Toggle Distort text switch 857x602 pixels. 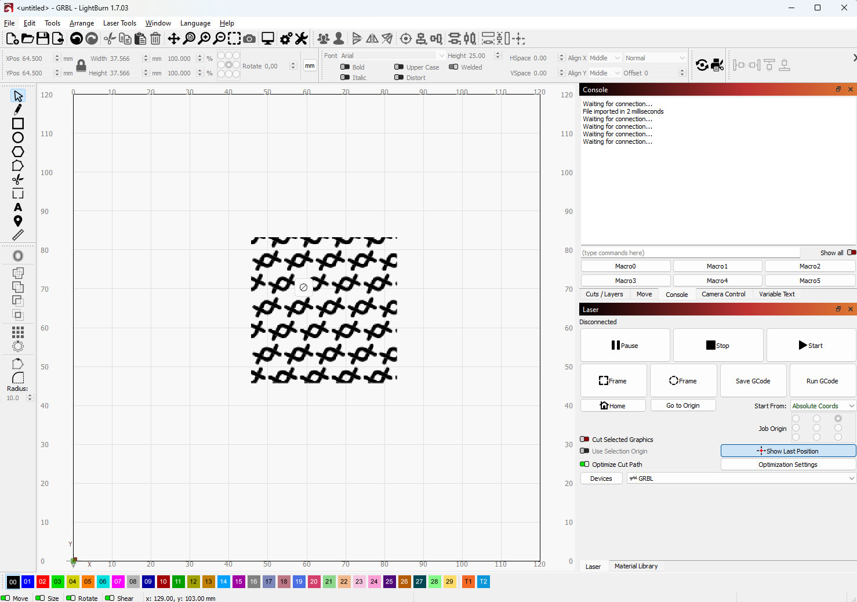(x=399, y=78)
